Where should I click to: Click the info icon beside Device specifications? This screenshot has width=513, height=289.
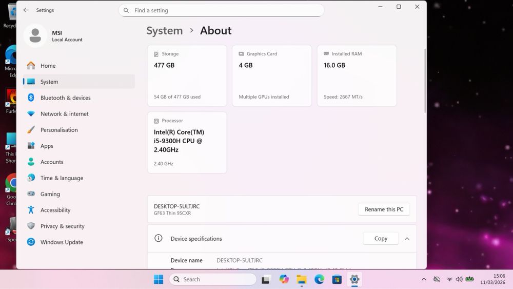tap(159, 238)
